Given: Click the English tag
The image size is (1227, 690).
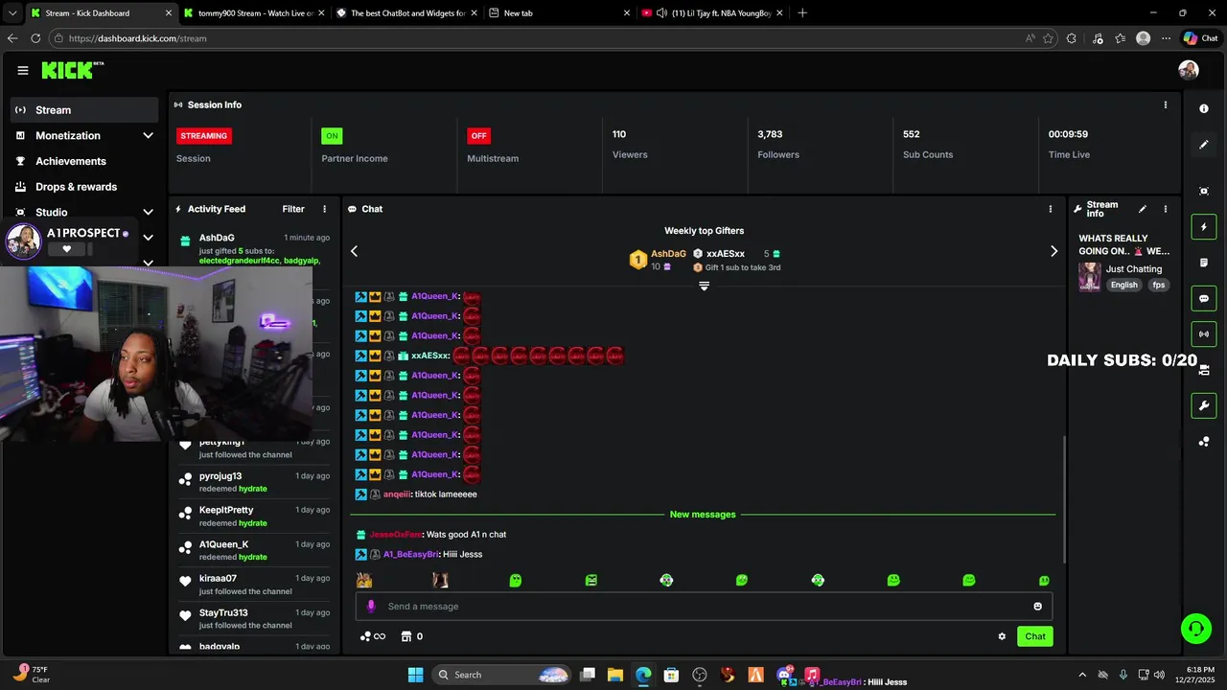Looking at the screenshot, I should click(x=1124, y=285).
